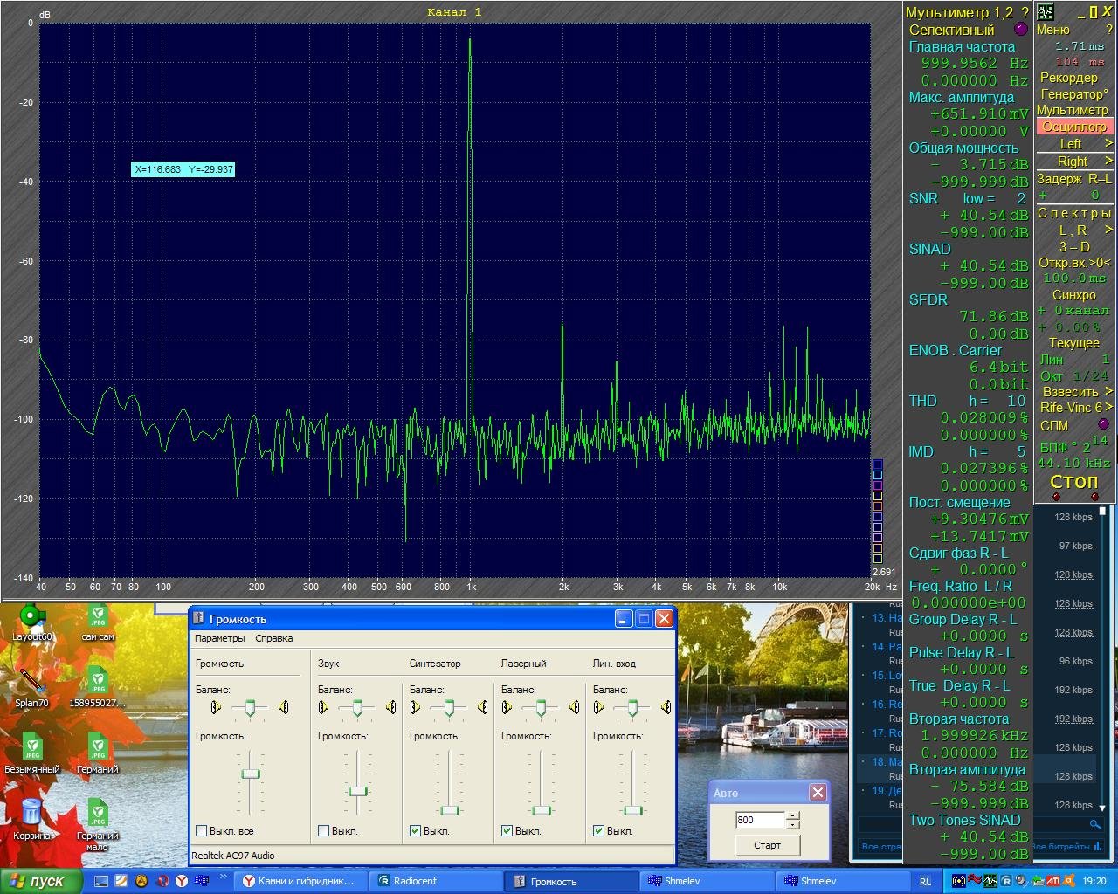Expand the Взвесить option arrow

[x=1108, y=391]
